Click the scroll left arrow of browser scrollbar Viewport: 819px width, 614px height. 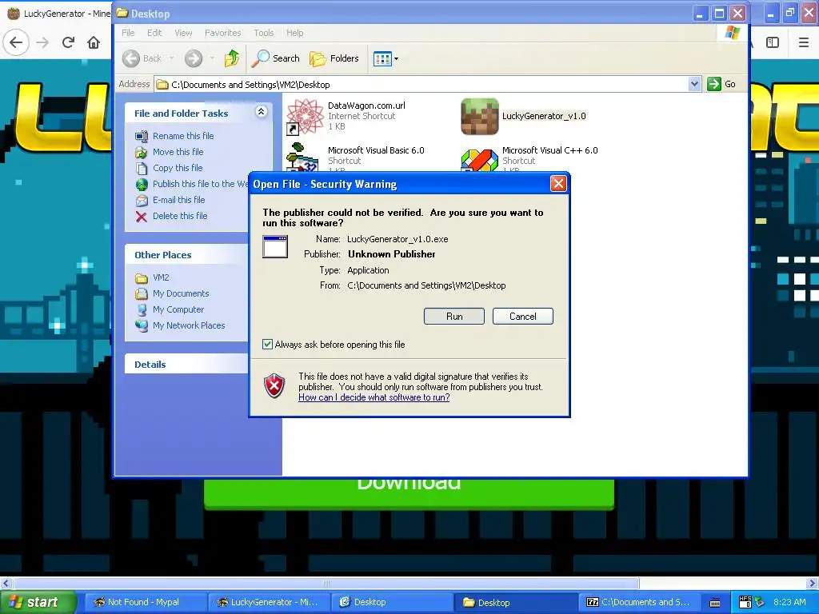[6, 583]
